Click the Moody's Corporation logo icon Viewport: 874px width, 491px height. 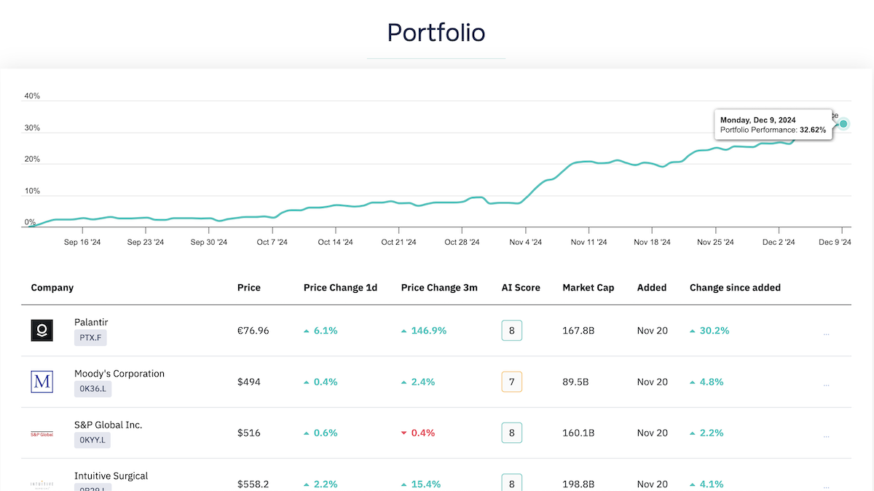pos(42,382)
